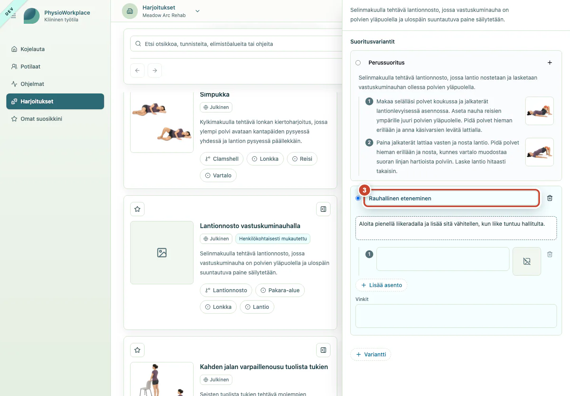This screenshot has width=570, height=396.
Task: Favorite Kahden jalan varpaillenousu with star icon
Action: click(x=137, y=350)
